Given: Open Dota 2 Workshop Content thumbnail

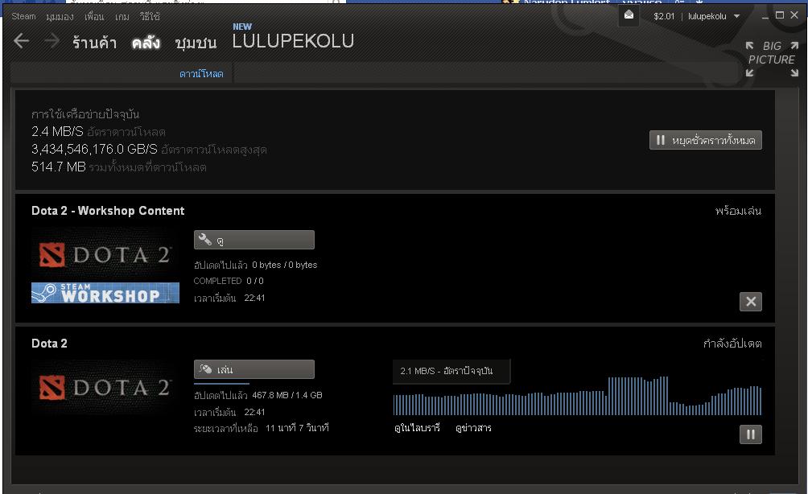Looking at the screenshot, I should (x=105, y=255).
